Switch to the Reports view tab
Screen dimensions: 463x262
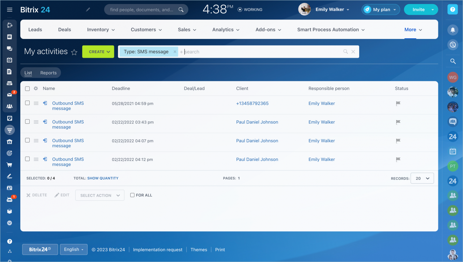tap(48, 73)
